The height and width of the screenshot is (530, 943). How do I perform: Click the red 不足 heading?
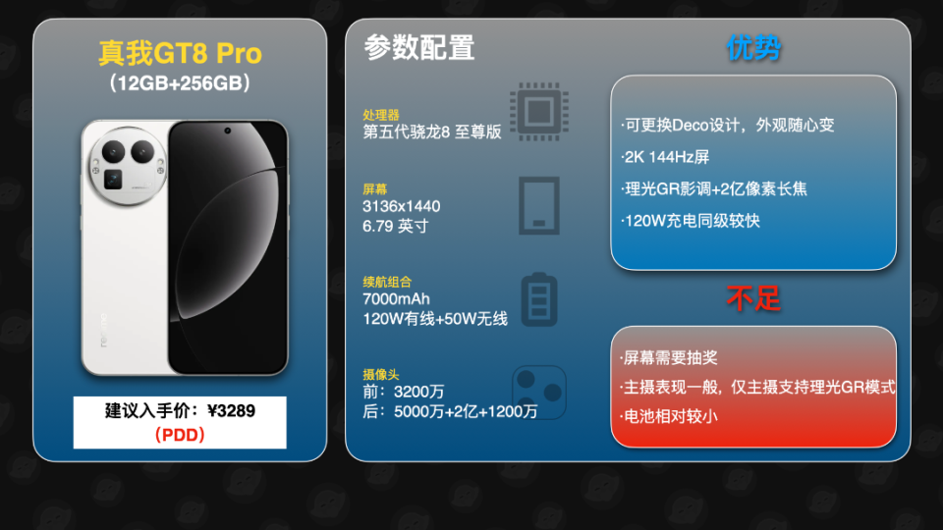click(x=753, y=298)
